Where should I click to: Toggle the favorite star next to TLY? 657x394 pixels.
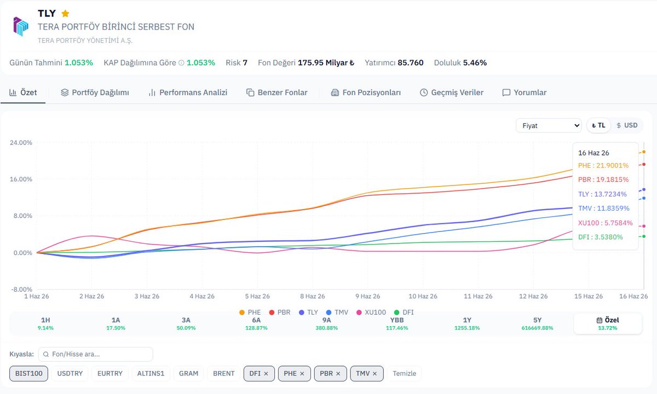pyautogui.click(x=65, y=14)
